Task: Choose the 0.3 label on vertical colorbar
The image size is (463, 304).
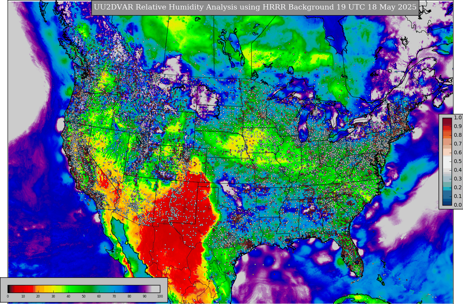Action: pos(458,179)
